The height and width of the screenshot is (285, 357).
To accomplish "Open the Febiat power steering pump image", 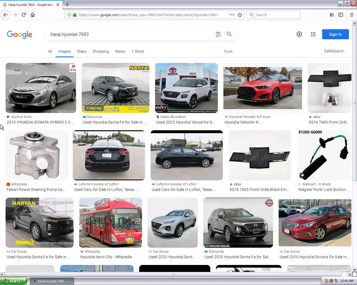I will (36, 155).
